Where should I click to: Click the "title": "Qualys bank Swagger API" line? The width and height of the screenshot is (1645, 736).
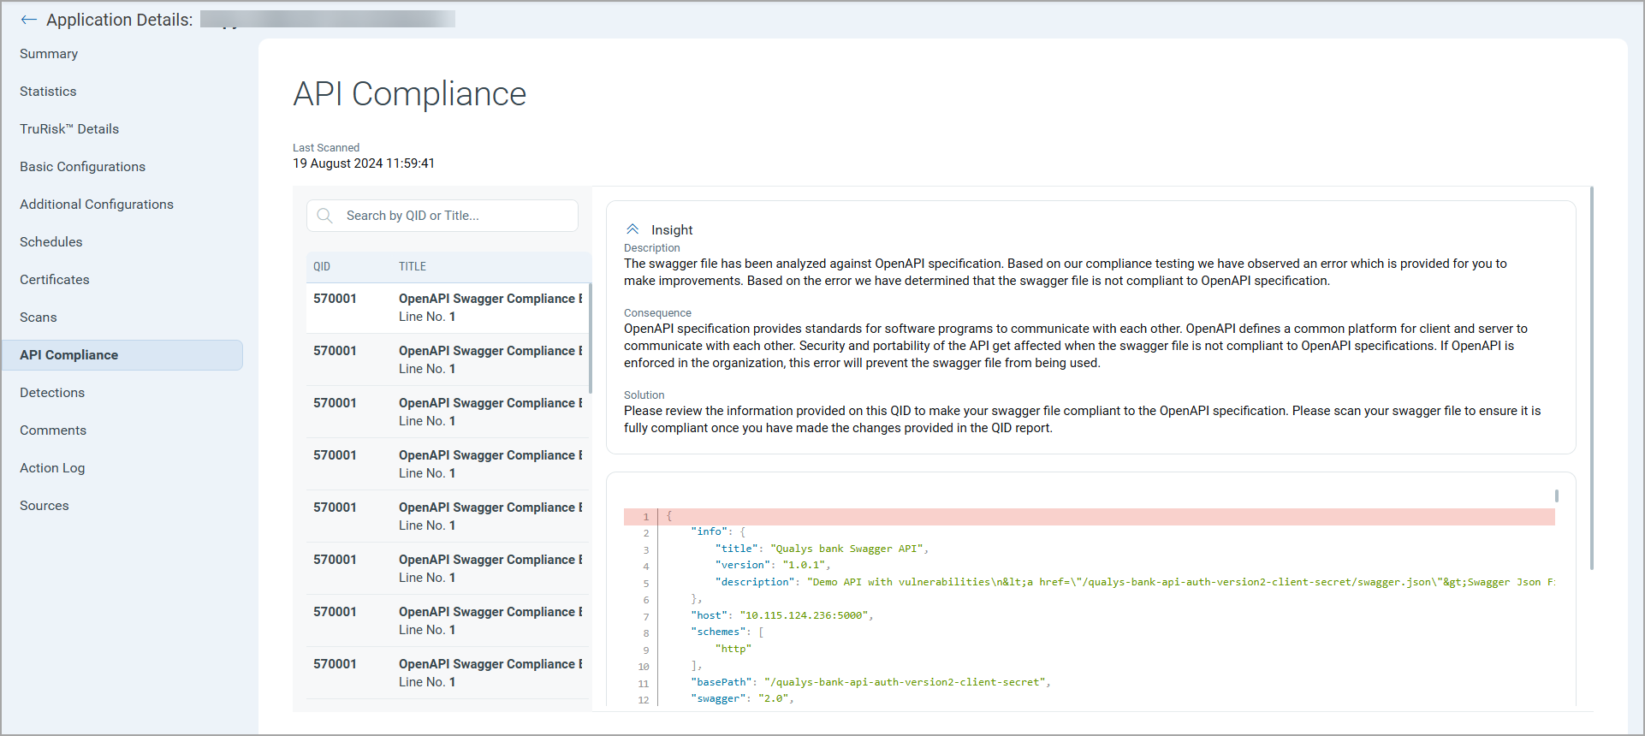(x=822, y=549)
